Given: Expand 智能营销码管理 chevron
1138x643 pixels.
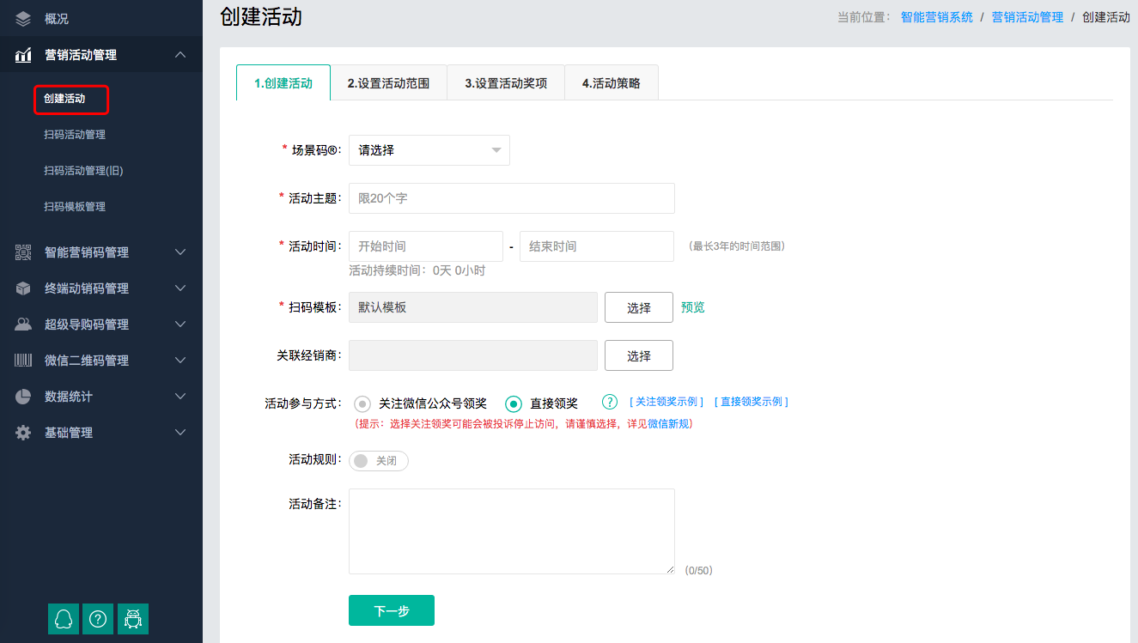Looking at the screenshot, I should click(180, 252).
